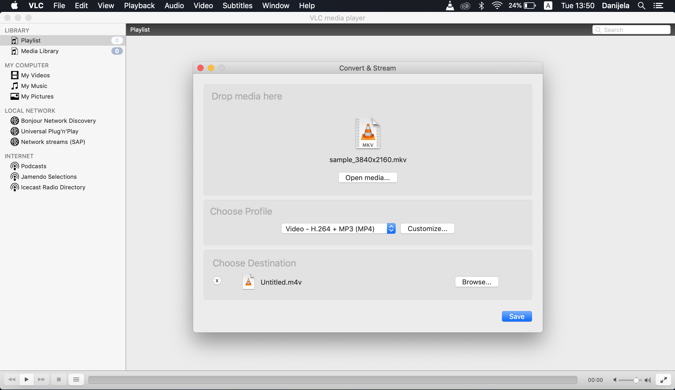
Task: Click Customize button to edit profile settings
Action: click(427, 228)
